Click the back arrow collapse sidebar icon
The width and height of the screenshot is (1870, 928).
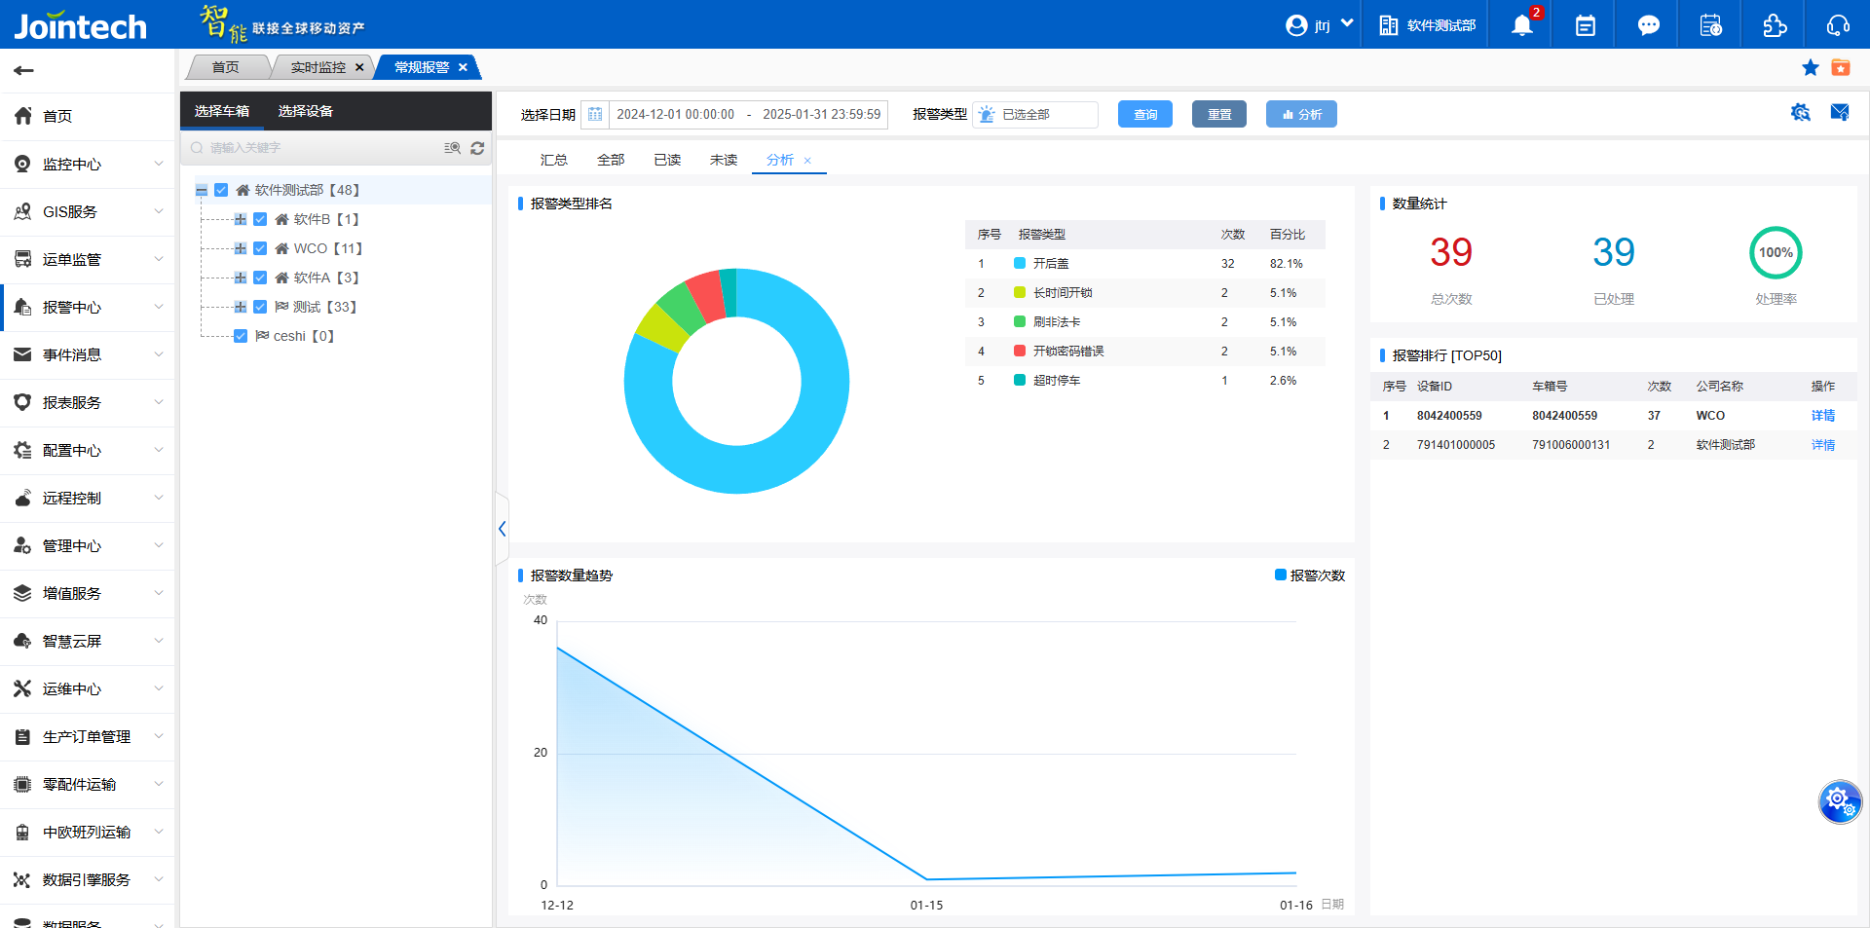24,70
